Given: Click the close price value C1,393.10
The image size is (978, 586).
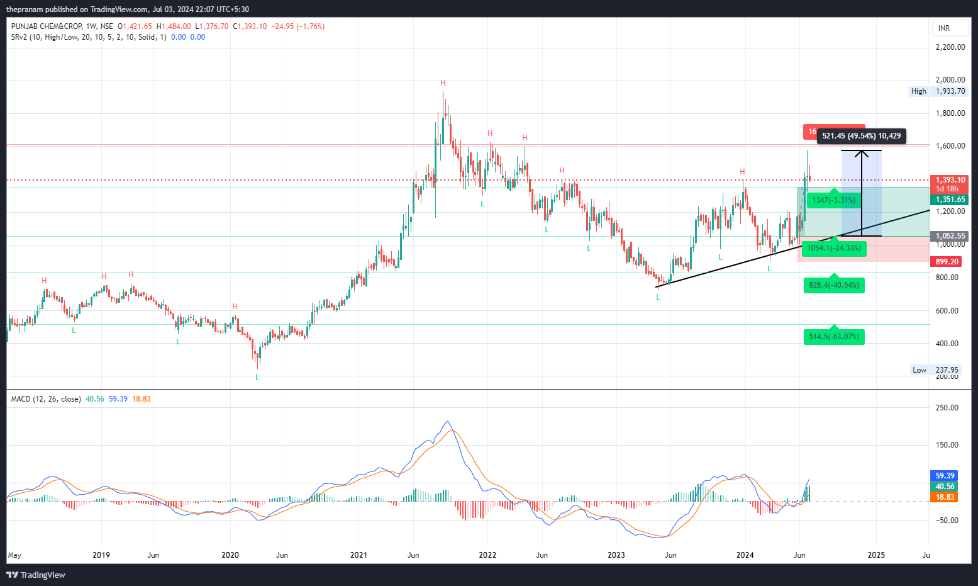Looking at the screenshot, I should click(250, 26).
